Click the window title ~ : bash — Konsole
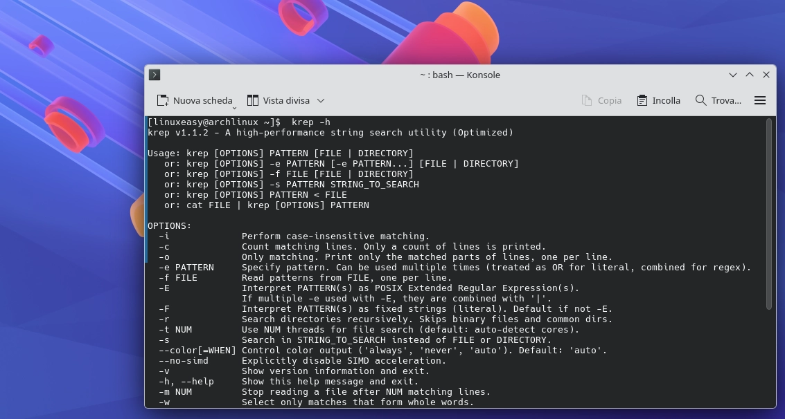The width and height of the screenshot is (785, 419). click(459, 75)
